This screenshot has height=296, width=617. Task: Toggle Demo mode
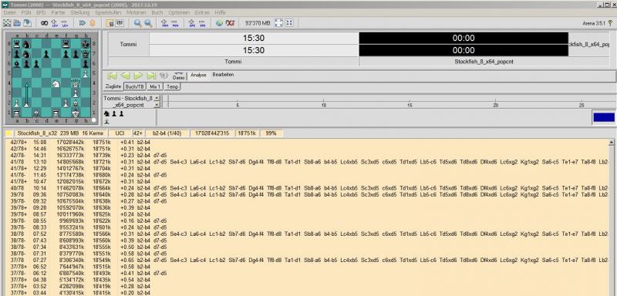(x=179, y=76)
